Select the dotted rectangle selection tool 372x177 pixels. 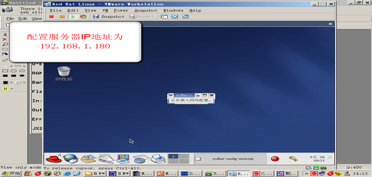[x=5, y=49]
